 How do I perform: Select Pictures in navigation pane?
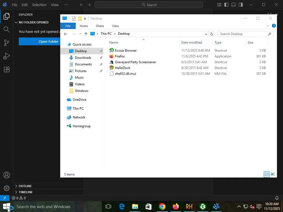point(80,71)
